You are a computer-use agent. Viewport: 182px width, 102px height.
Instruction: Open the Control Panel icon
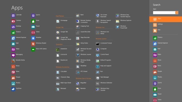98,55
